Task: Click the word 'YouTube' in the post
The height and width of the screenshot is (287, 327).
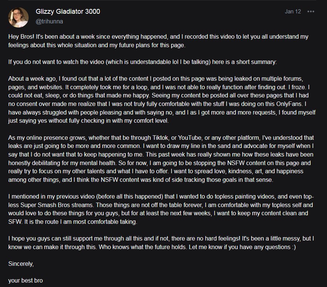Action: tap(190, 138)
